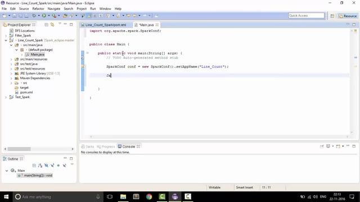Image resolution: width=360 pixels, height=202 pixels.
Task: Click the Save toolbar icon
Action: point(15,16)
